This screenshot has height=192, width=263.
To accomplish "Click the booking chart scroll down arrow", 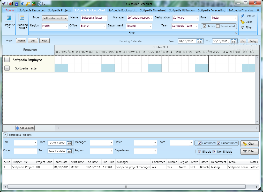I will tap(257, 122).
